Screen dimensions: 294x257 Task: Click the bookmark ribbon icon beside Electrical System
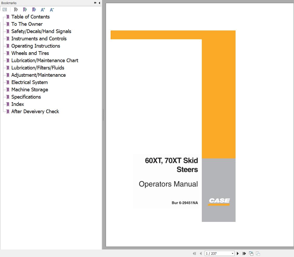point(8,82)
